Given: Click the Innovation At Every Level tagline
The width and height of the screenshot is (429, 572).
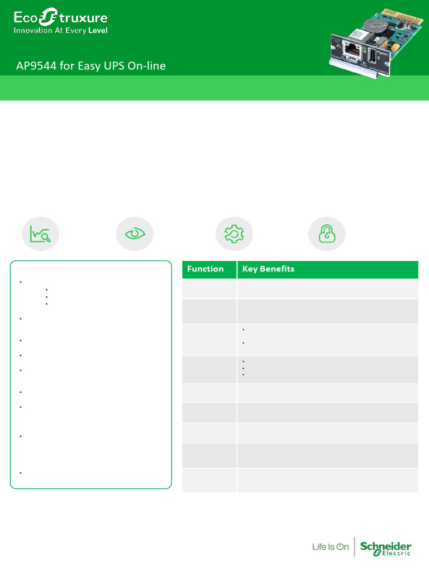Looking at the screenshot, I should click(60, 31).
